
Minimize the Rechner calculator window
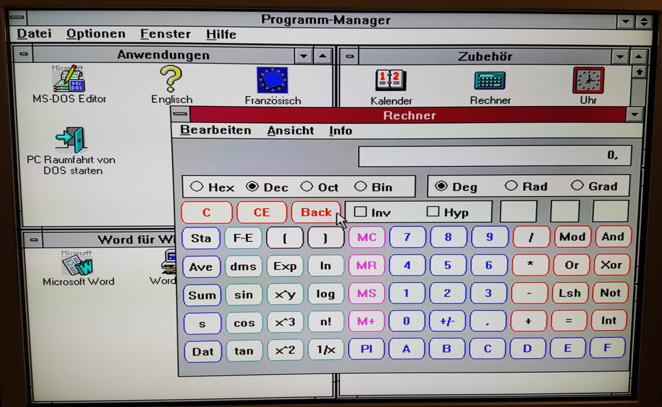tap(634, 115)
